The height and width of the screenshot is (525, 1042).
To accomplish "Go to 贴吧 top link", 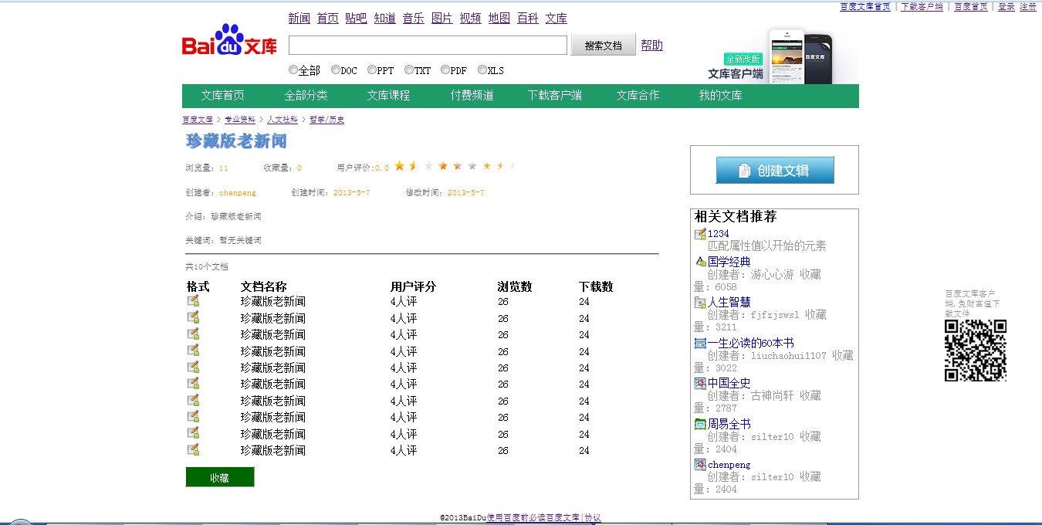I will [x=357, y=18].
